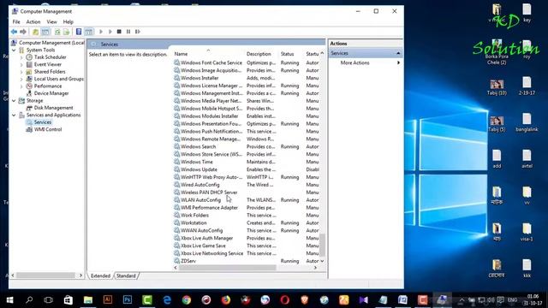Toggle Show/Hide Action Pane icon

click(89, 32)
